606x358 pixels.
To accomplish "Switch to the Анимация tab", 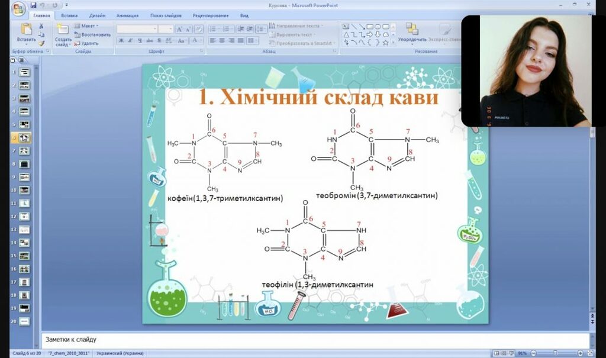I will click(x=127, y=15).
